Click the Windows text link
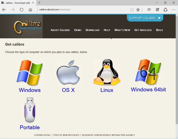Viewport: 178px width, 139px height. (x=30, y=90)
